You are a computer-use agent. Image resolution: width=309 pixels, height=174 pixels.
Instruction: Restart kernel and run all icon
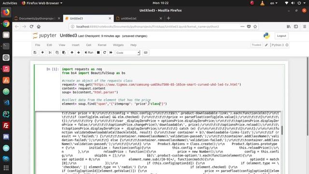point(111,53)
